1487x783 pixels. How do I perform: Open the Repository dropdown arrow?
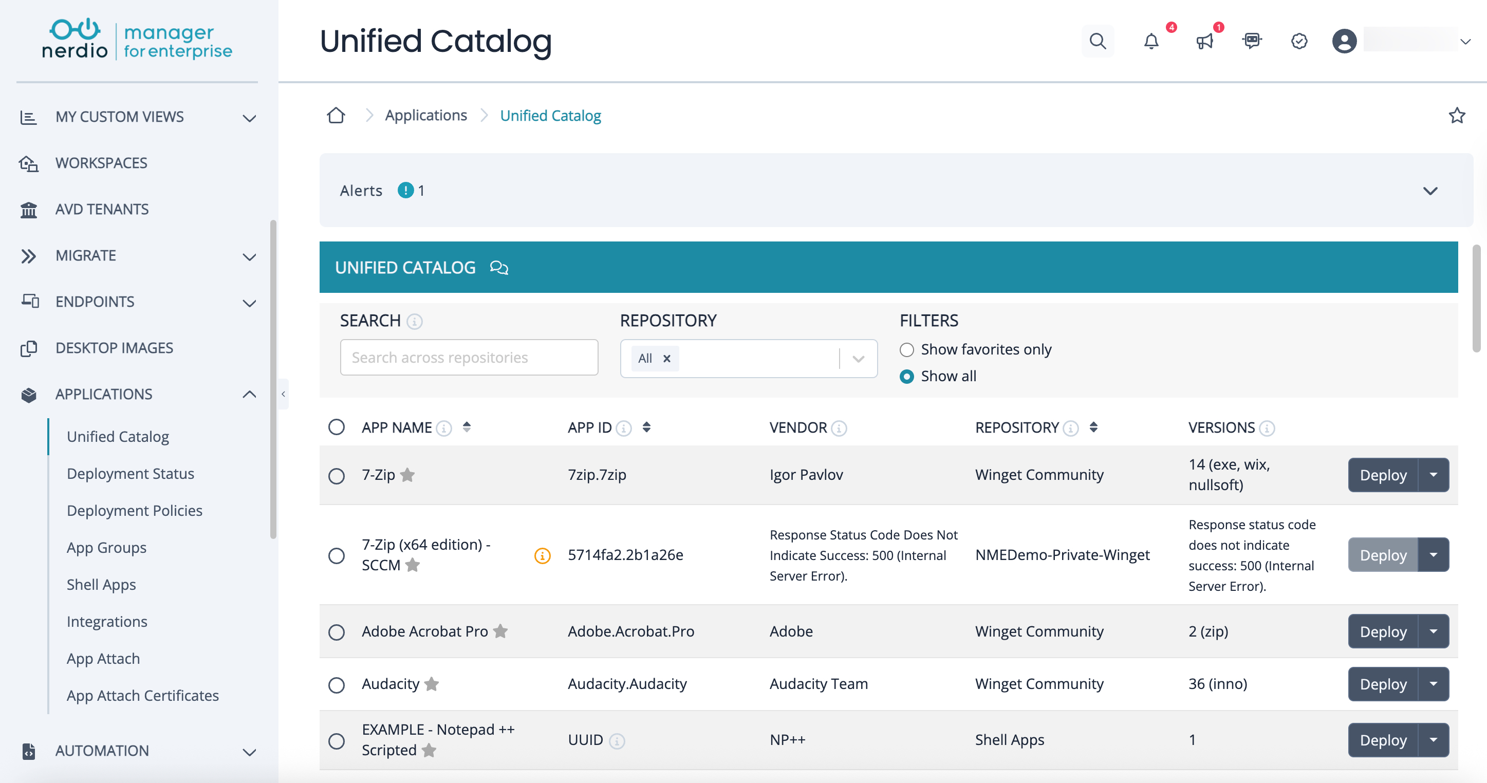point(859,358)
